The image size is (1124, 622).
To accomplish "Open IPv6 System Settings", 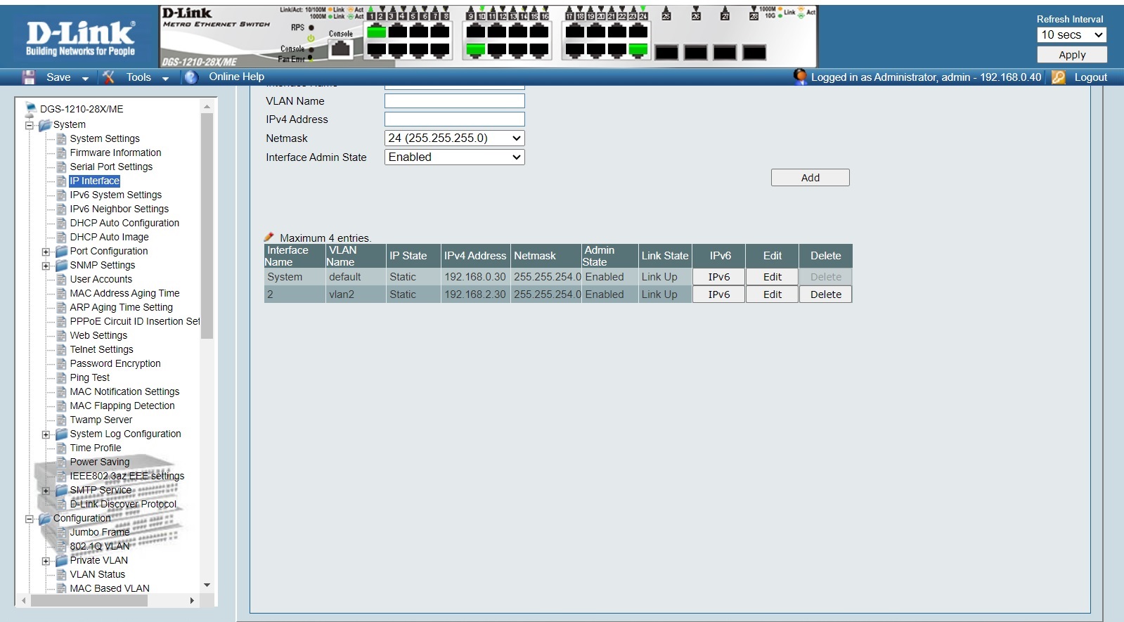I will [x=115, y=195].
